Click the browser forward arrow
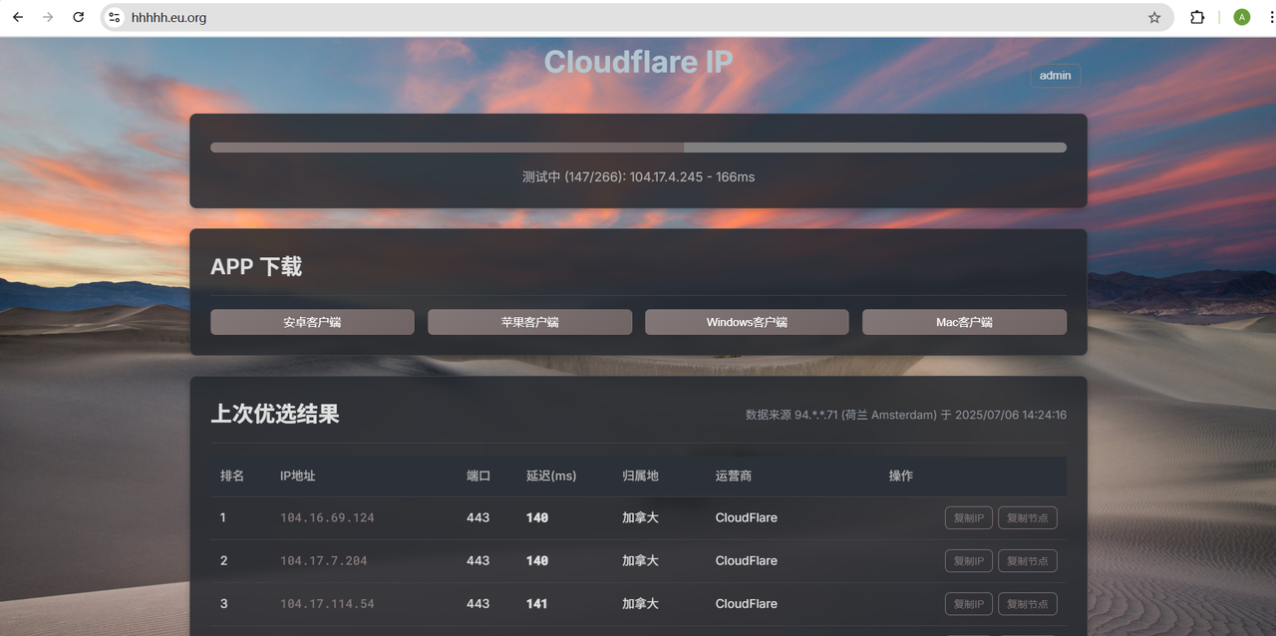 point(48,17)
